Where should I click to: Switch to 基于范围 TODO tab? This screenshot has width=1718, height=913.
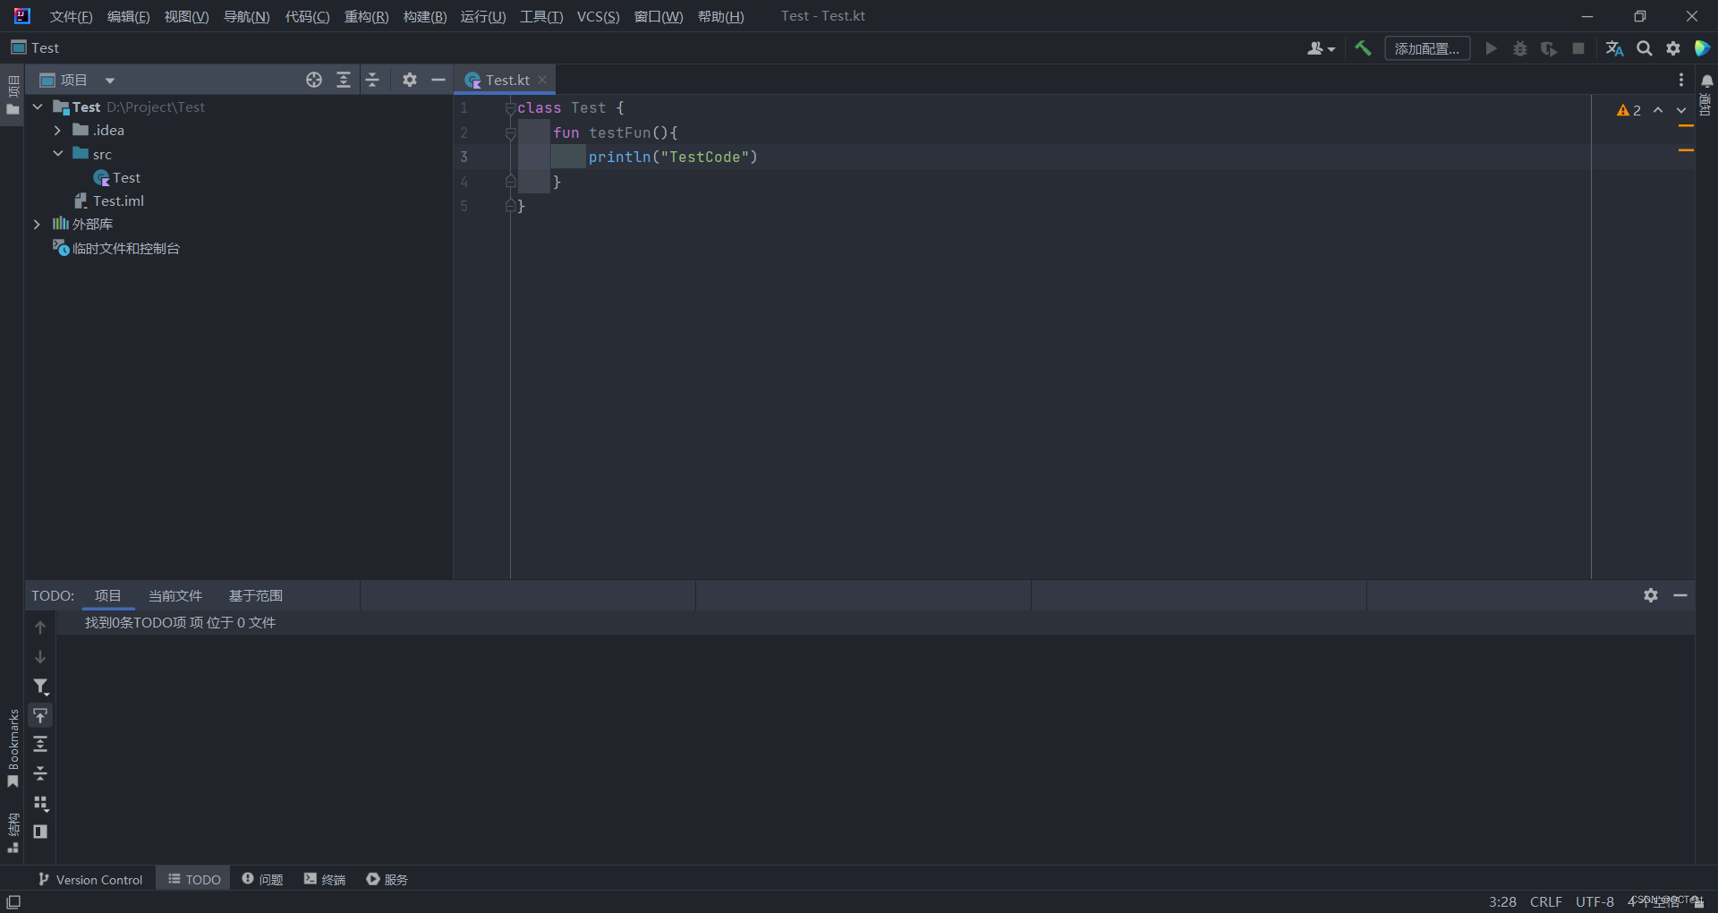[x=256, y=595]
